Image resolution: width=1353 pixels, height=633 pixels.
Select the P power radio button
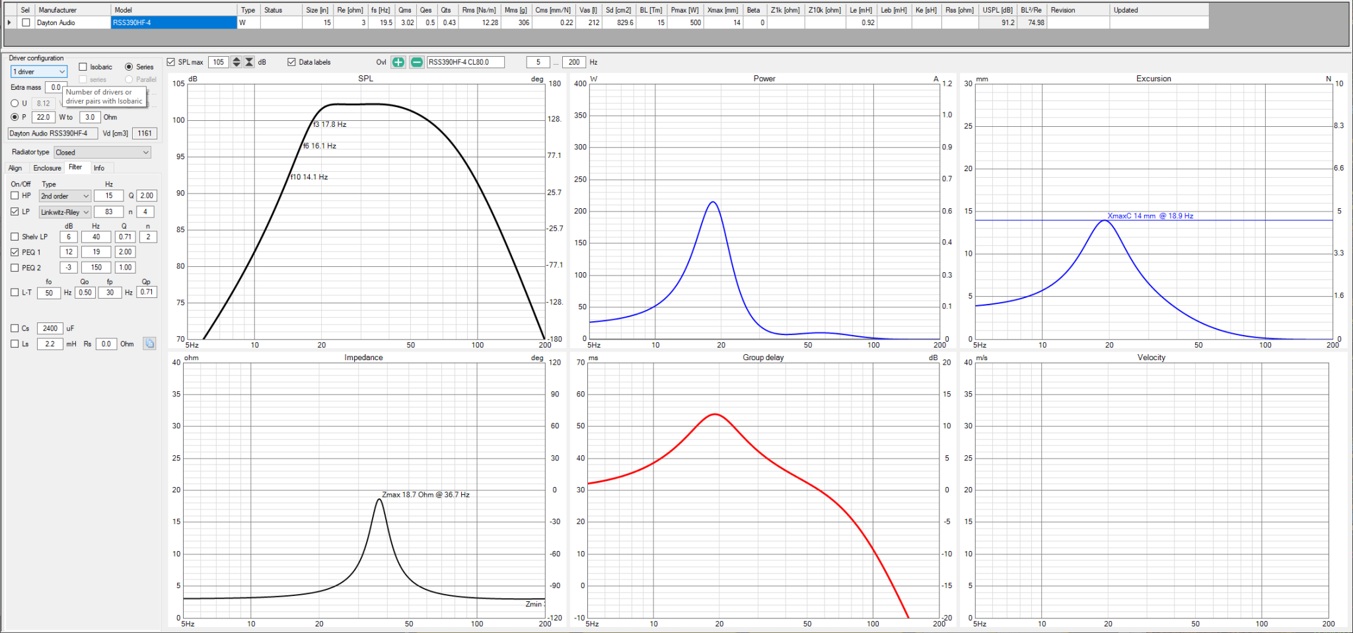click(x=15, y=117)
